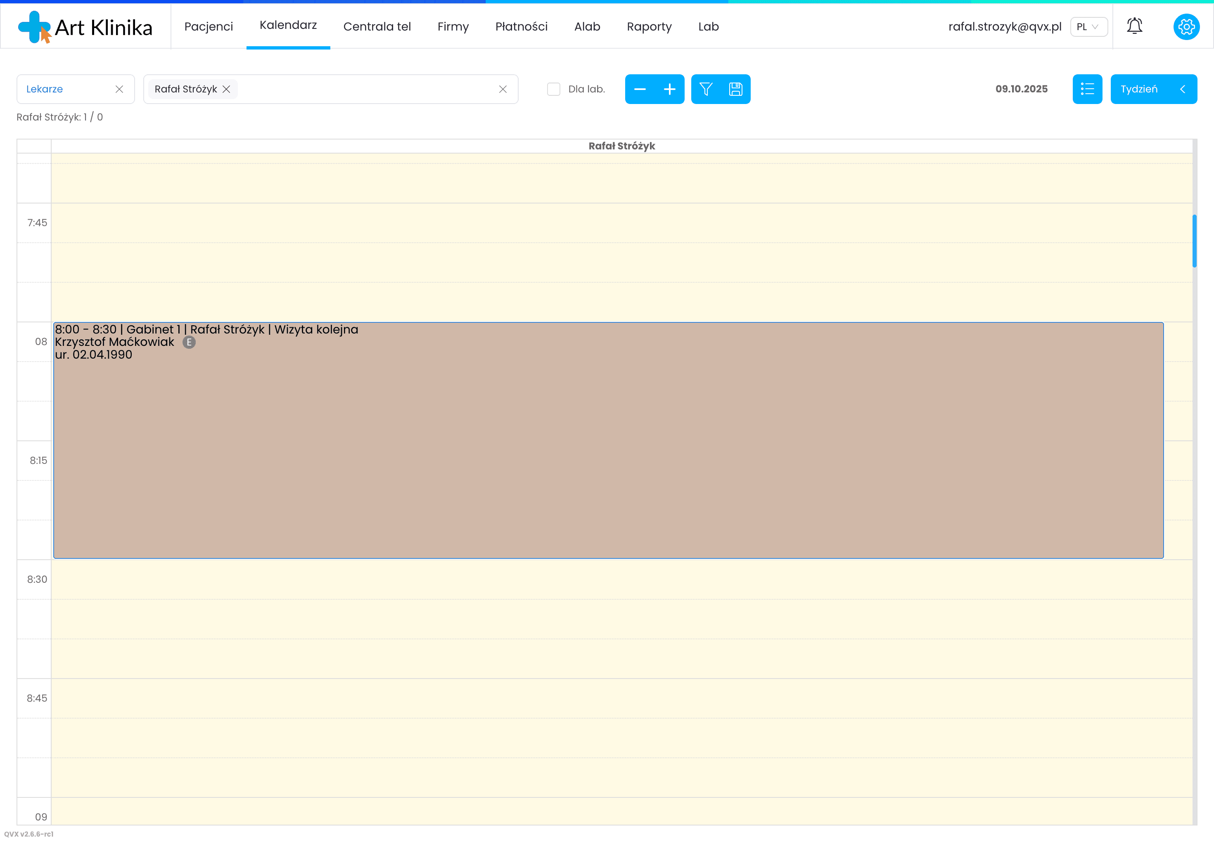
Task: Clear the Lekarze selection
Action: 119,89
